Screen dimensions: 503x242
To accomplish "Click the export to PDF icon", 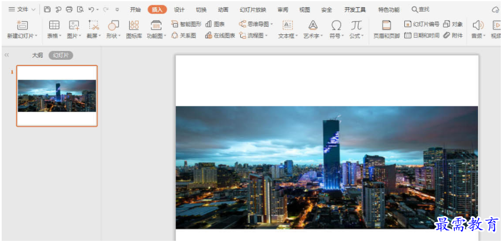I will coord(58,9).
